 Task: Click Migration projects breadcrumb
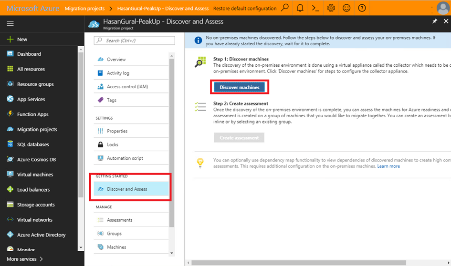point(84,9)
